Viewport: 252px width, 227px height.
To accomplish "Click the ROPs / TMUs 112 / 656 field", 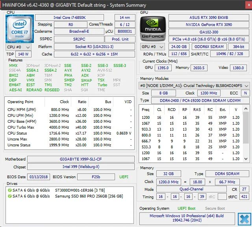I will click(179, 54).
